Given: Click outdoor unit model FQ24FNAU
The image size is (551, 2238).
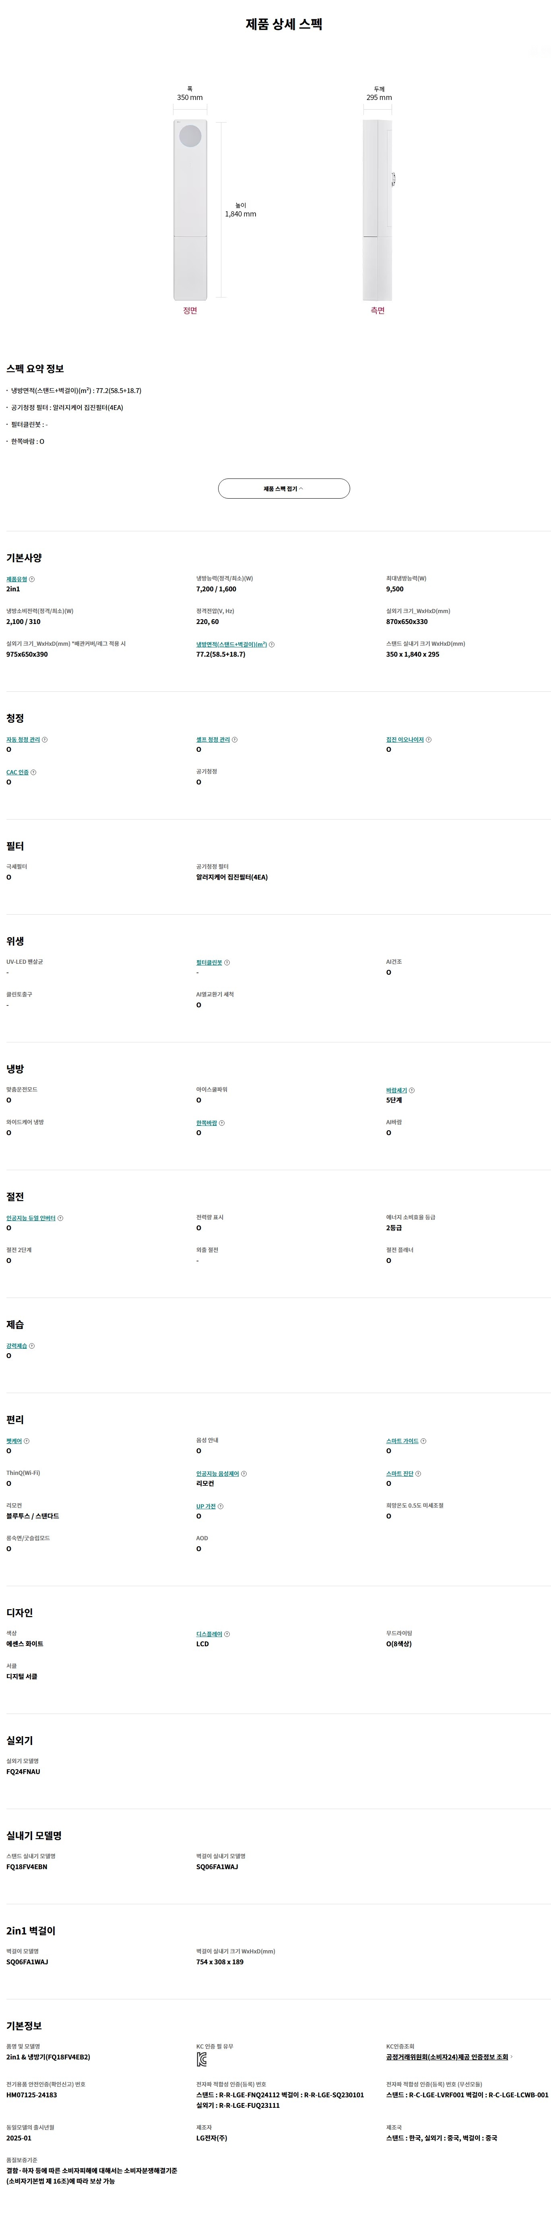Looking at the screenshot, I should [23, 1772].
